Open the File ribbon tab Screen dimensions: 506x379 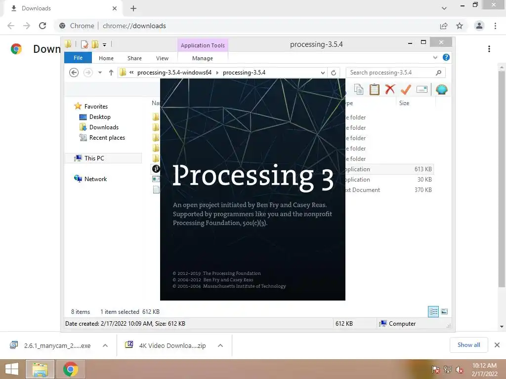click(78, 58)
